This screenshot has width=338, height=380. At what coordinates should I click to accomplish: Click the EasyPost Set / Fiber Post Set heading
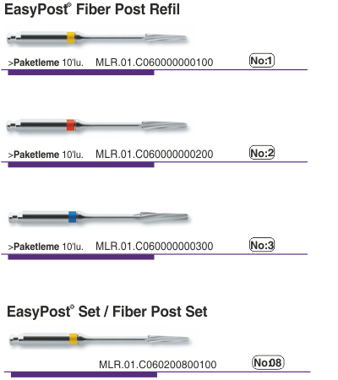click(107, 312)
